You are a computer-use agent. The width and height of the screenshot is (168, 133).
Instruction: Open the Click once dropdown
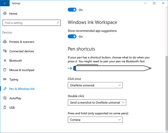(x=95, y=85)
